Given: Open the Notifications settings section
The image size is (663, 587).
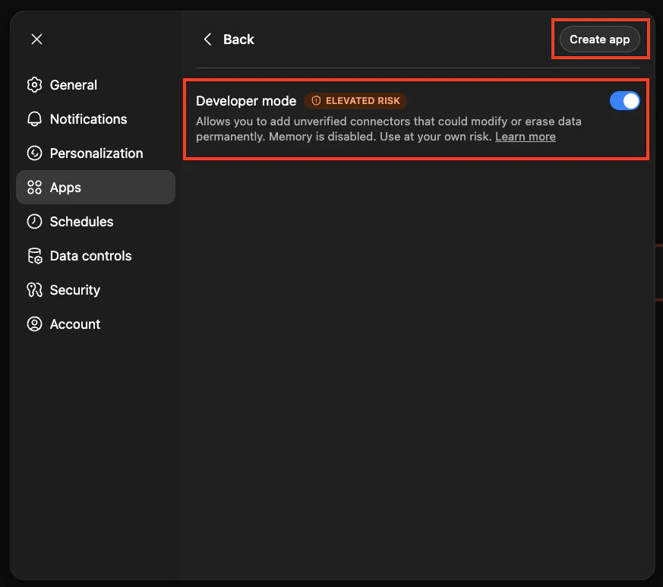Looking at the screenshot, I should (x=96, y=119).
